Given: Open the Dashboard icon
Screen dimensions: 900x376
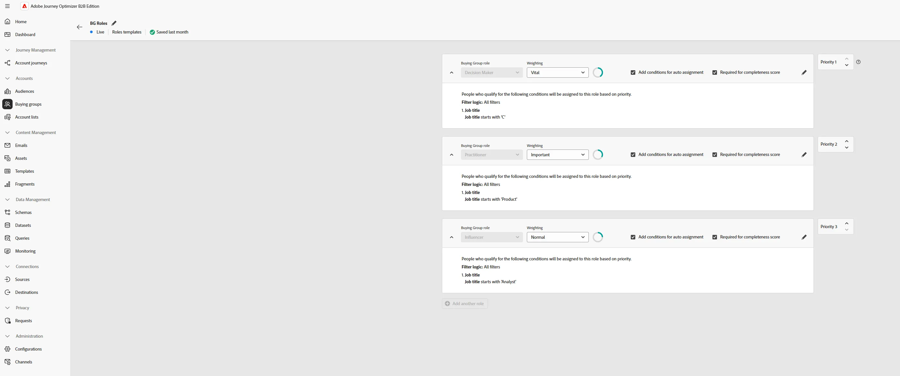Looking at the screenshot, I should [x=7, y=34].
